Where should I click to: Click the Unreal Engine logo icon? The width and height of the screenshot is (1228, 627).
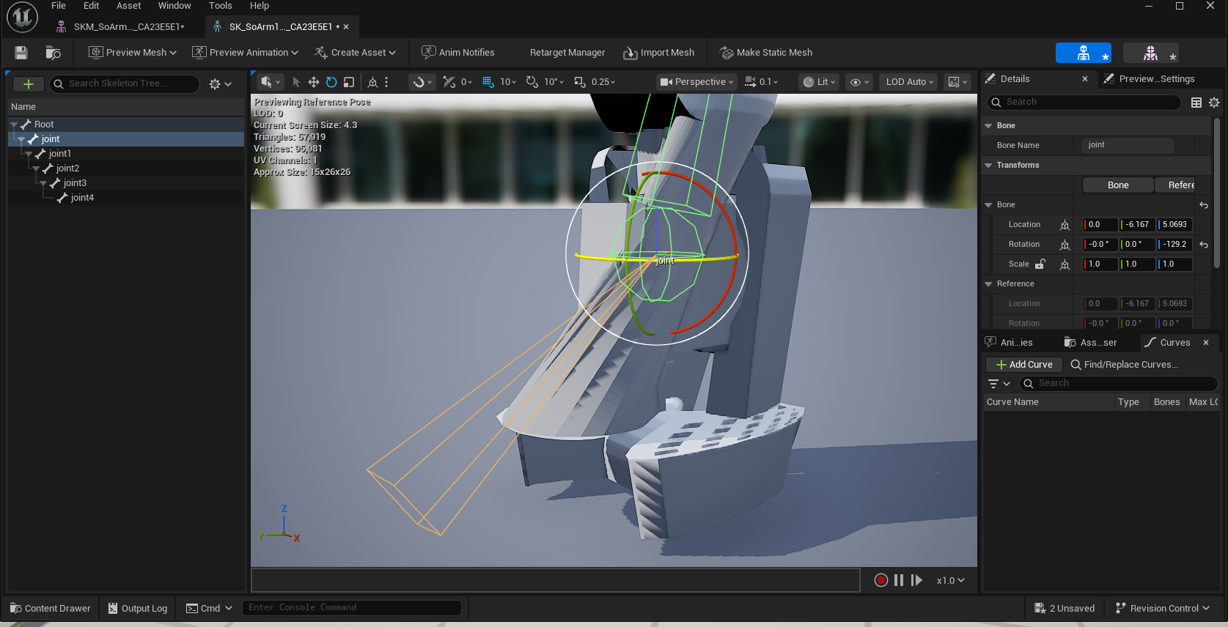click(x=22, y=17)
